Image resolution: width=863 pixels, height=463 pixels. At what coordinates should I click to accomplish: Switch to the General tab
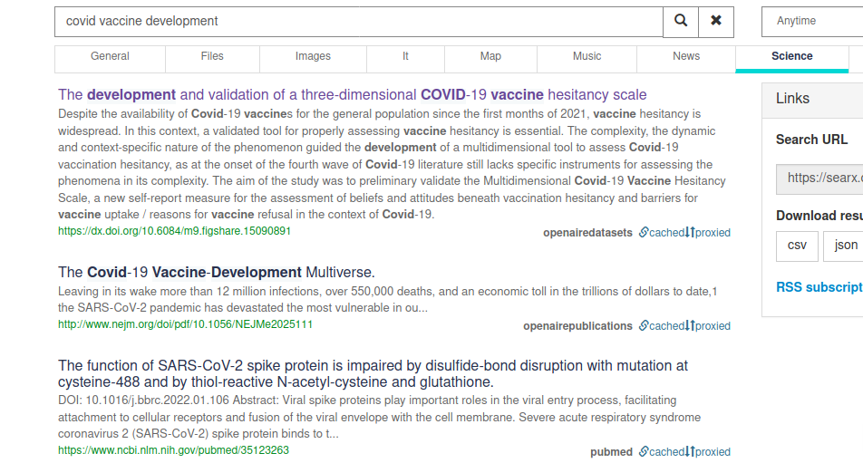tap(110, 56)
